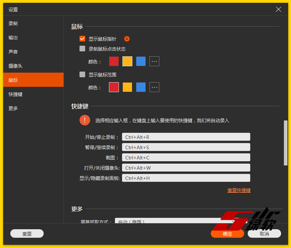Viewport: 291px width, 248px height.
Task: Click the 重置快捷键 link
Action: click(x=239, y=190)
